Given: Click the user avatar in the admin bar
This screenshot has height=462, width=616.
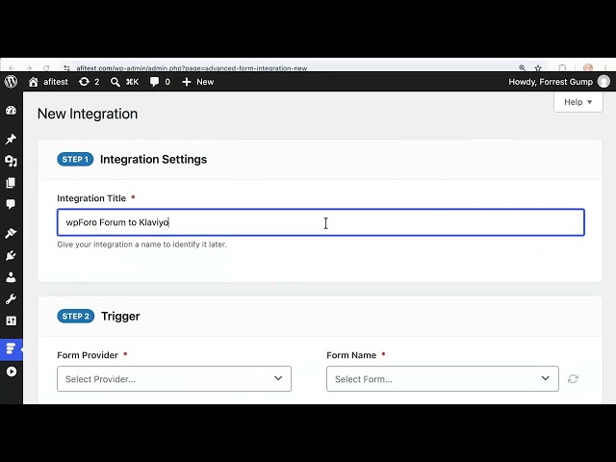Looking at the screenshot, I should [603, 82].
